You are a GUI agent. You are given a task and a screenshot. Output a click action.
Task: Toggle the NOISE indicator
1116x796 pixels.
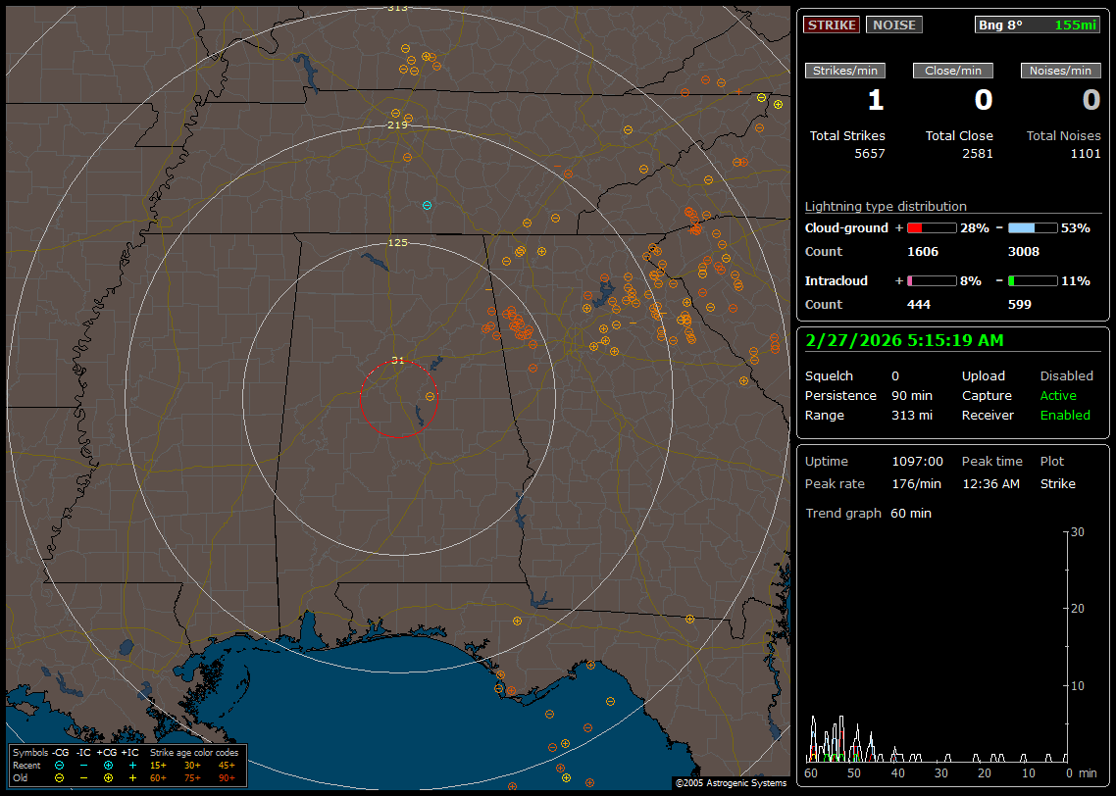pyautogui.click(x=894, y=25)
